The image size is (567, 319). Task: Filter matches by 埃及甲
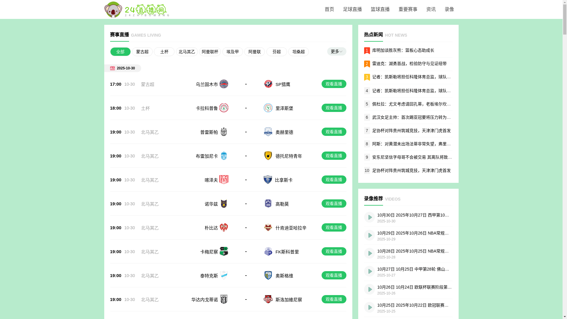click(x=233, y=52)
